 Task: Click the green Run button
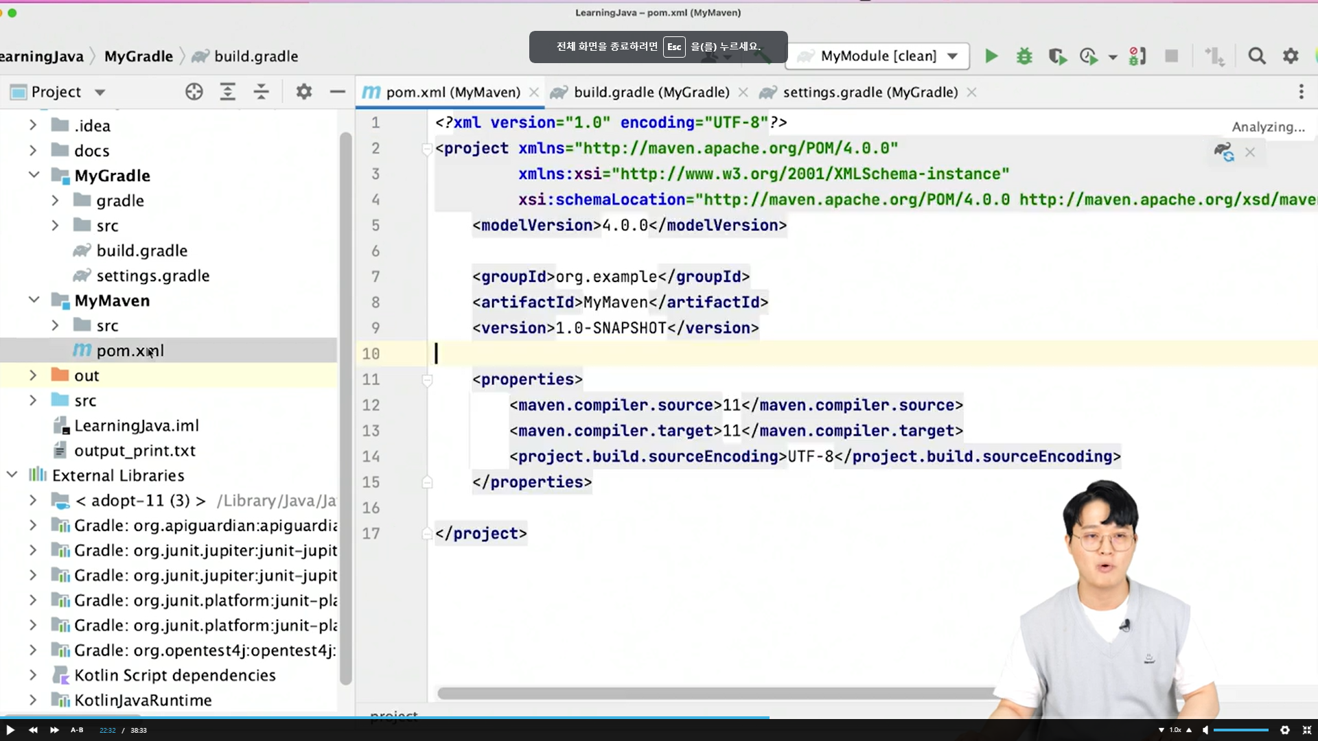pos(991,56)
